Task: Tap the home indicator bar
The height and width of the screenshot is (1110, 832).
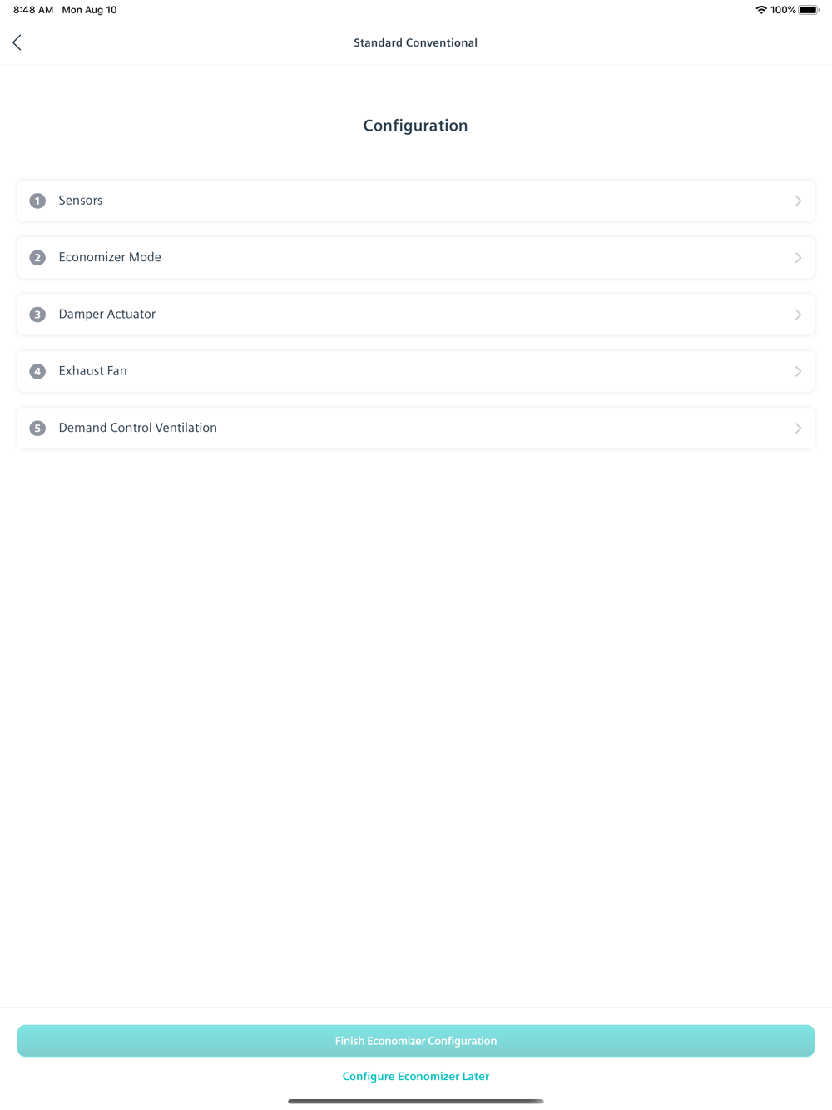Action: click(416, 1102)
